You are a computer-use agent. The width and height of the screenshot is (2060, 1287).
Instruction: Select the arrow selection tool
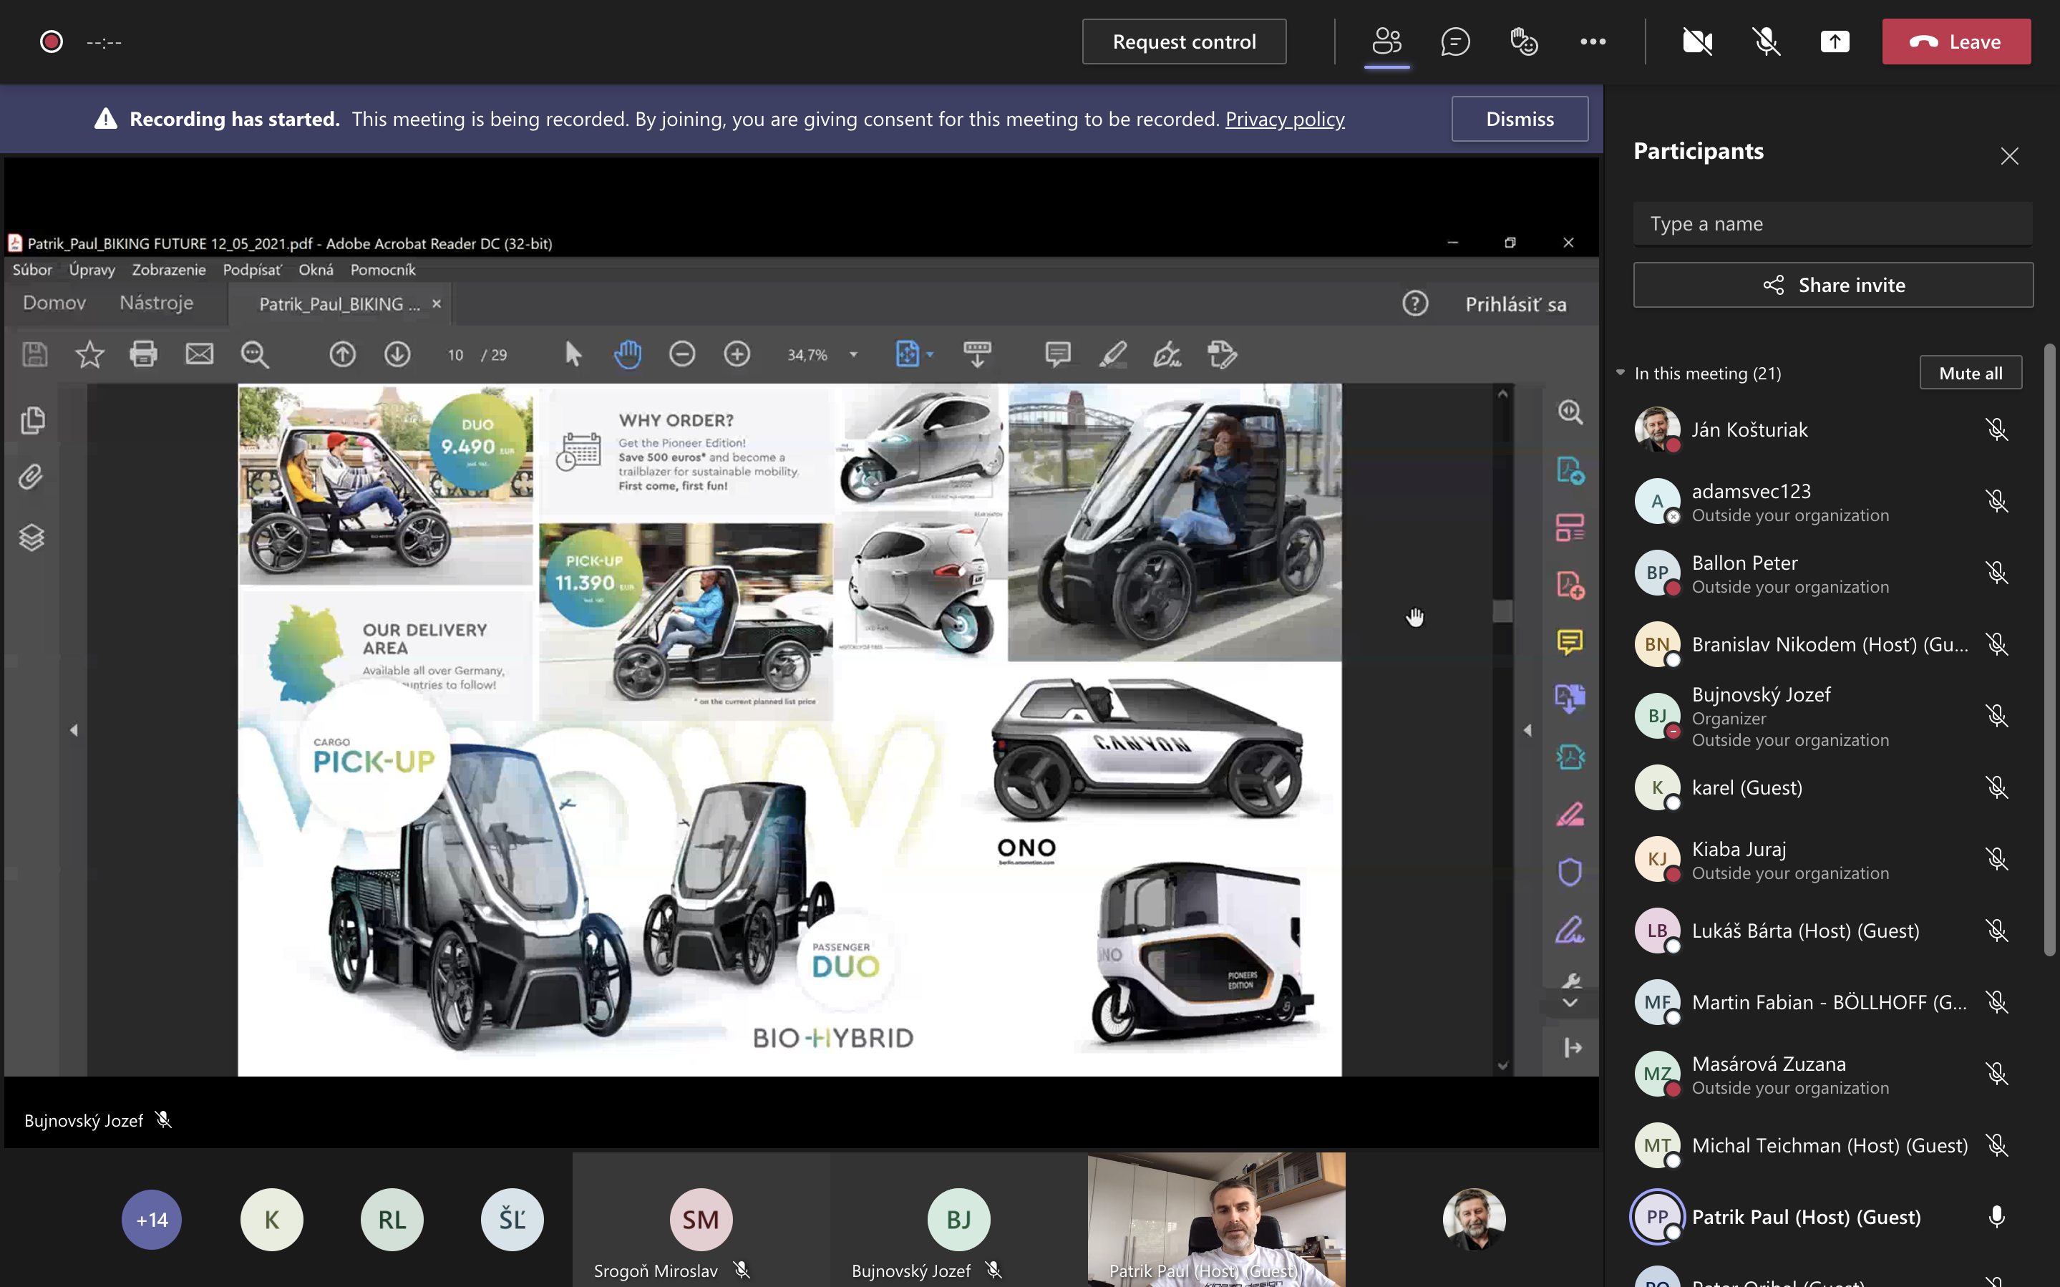573,354
